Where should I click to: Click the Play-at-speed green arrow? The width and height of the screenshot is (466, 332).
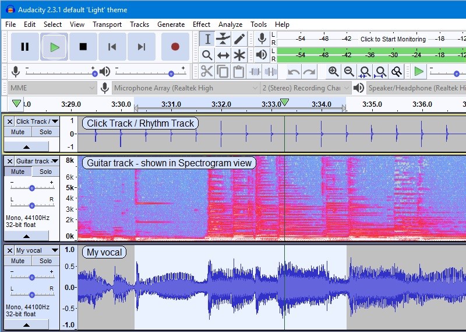tap(419, 71)
